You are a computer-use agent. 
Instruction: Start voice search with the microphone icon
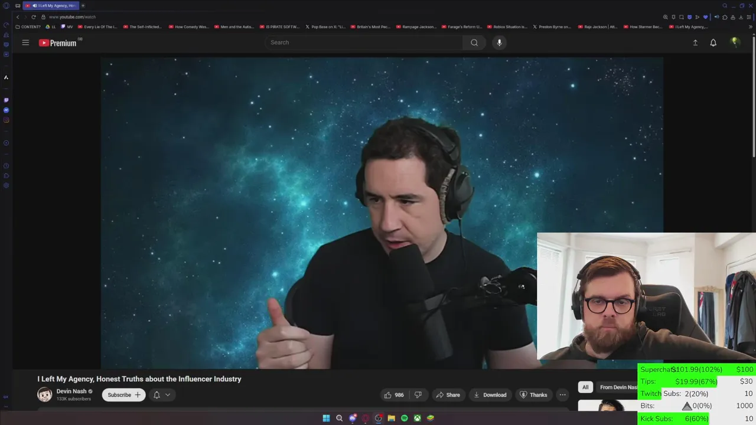499,42
